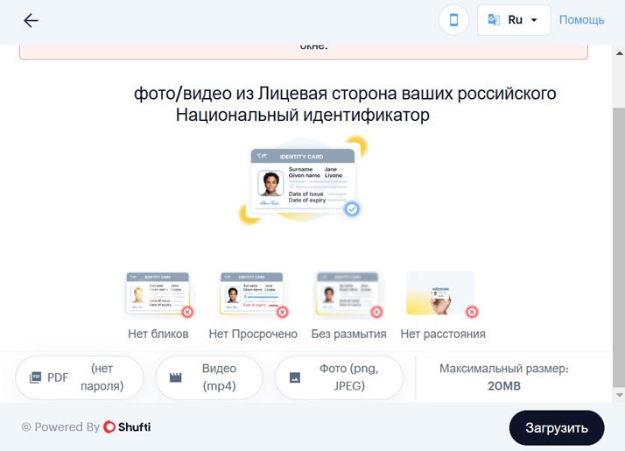Click the blue checkmark badge on ID card
Image resolution: width=625 pixels, height=451 pixels.
[x=352, y=209]
